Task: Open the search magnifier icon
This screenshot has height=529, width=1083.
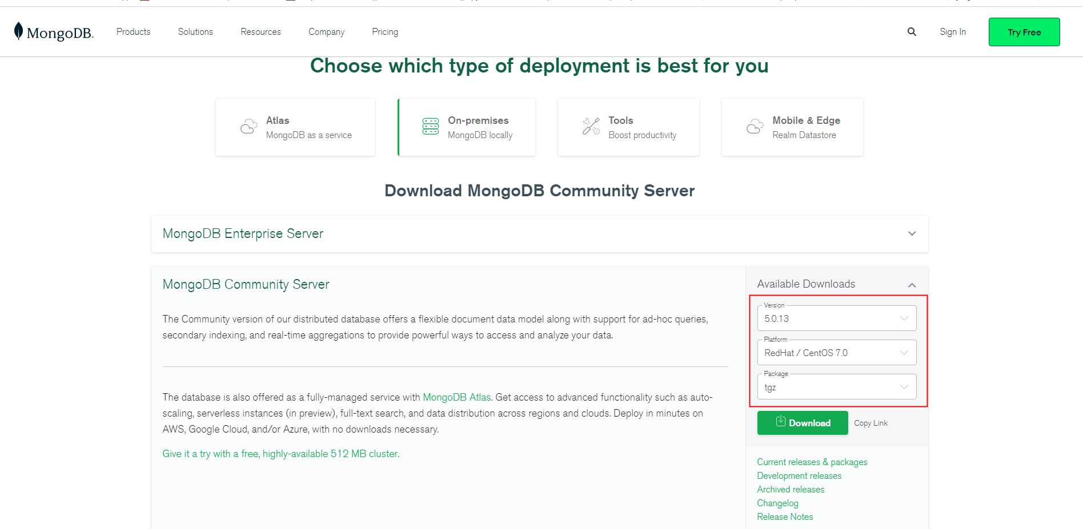Action: click(x=912, y=32)
